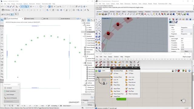Open ARCHICAD Action Center tab
The width and height of the screenshot is (194, 109).
coord(29,19)
